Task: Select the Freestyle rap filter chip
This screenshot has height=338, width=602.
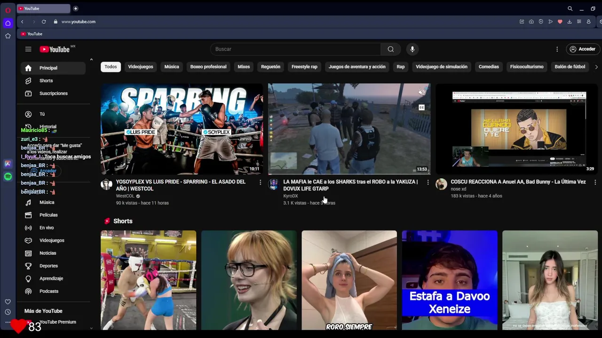Action: [x=304, y=67]
